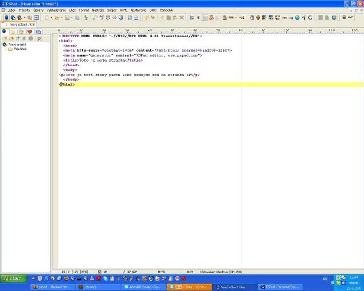
Task: Click the DOS line ending indicator in status bar
Action: coord(190,272)
